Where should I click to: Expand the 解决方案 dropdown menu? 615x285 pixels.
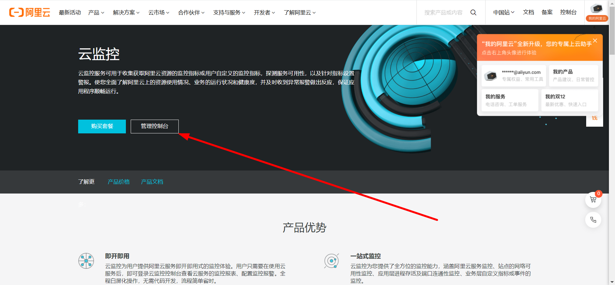(126, 12)
